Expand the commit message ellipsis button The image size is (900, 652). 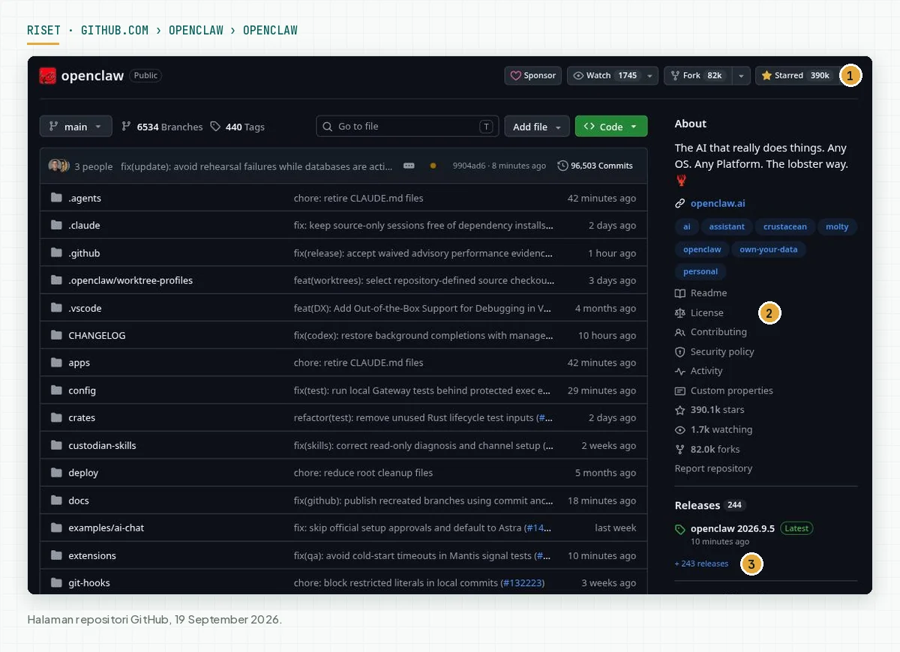tap(409, 166)
